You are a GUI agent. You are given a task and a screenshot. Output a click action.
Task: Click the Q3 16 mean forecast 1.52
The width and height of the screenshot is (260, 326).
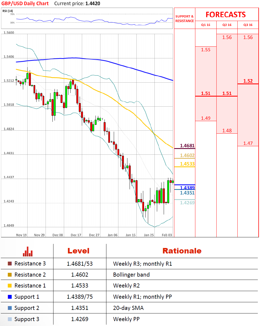(x=248, y=81)
